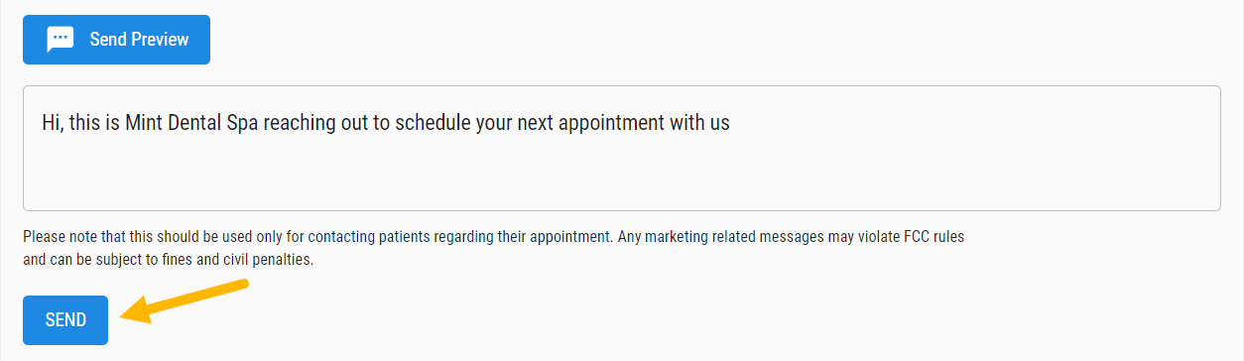Click the Send Preview button label

pyautogui.click(x=139, y=40)
